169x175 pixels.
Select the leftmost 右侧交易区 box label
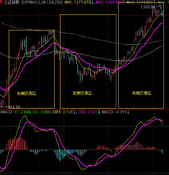pyautogui.click(x=26, y=94)
